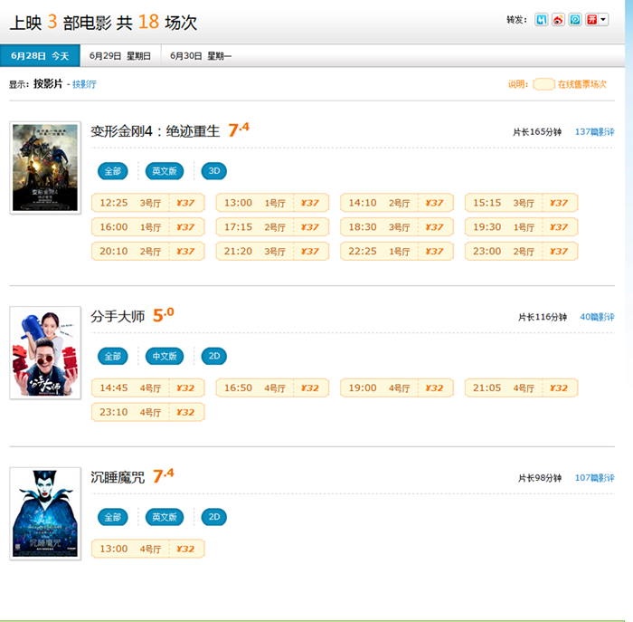This screenshot has width=633, height=622.
Task: Pick the 17:15 2号厅 showtime
Action: click(x=272, y=226)
